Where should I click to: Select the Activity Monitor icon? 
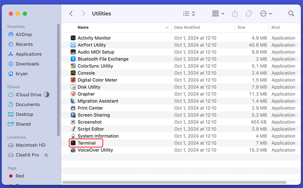click(x=73, y=38)
